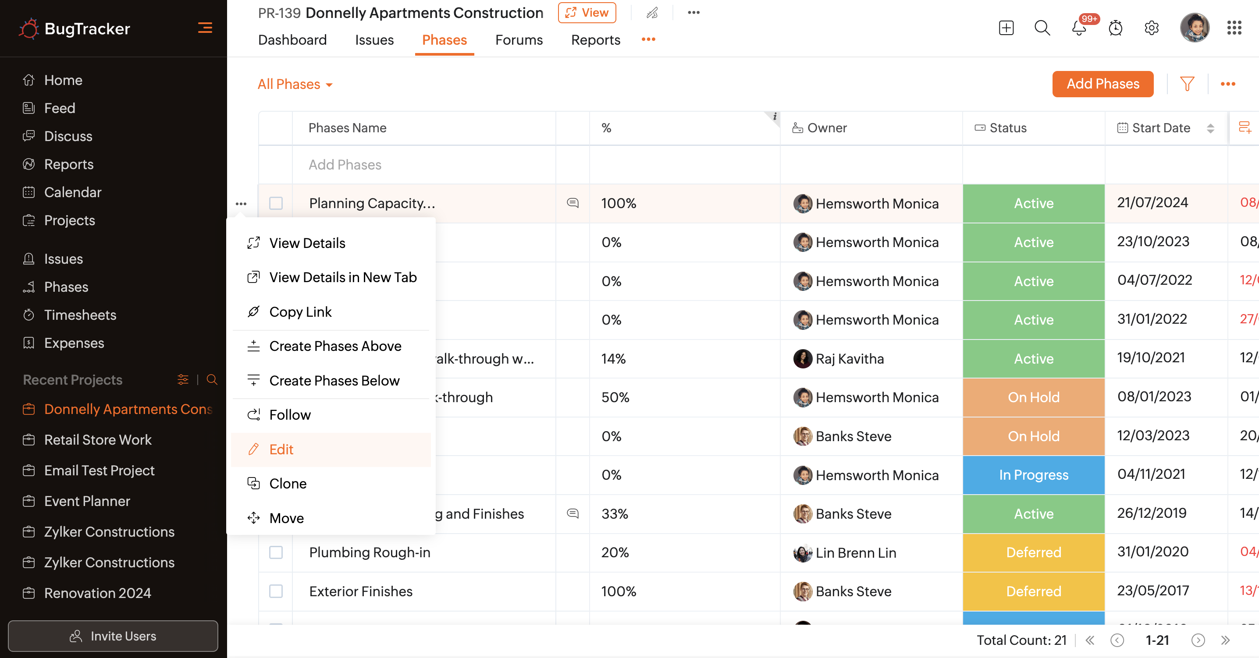Viewport: 1259px width, 658px height.
Task: Open the more tabs ellipsis after Reports
Action: 648,39
